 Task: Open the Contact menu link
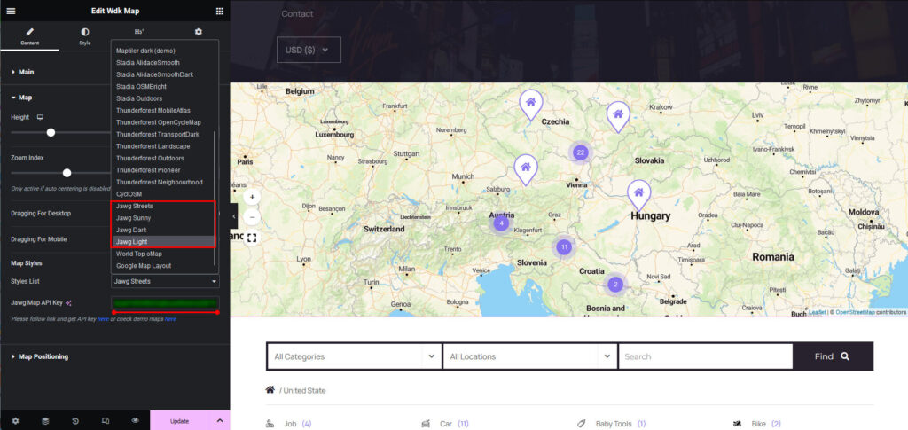297,14
